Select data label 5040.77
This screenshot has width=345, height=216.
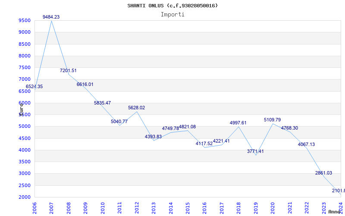(119, 121)
